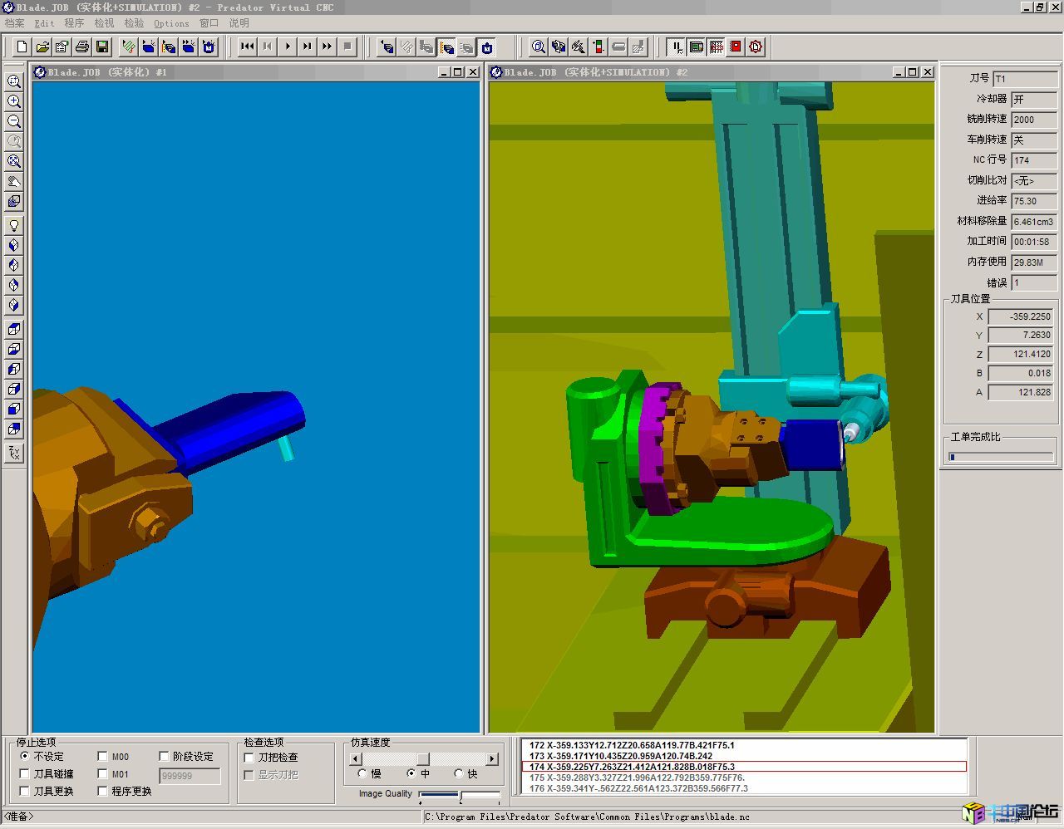Adjust the Image Quality slider
Viewport: 1064px width, 829px height.
tap(460, 795)
